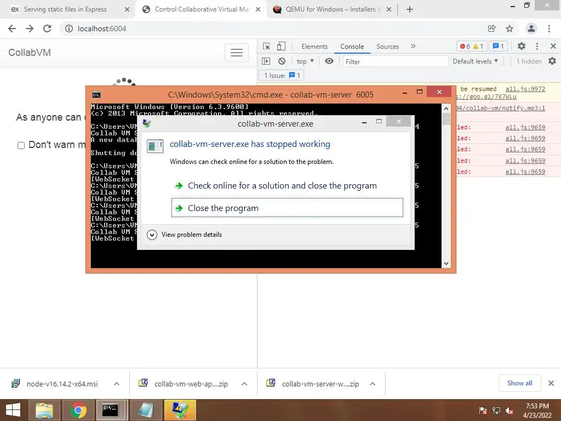
Task: Open the Chrome three-dot menu
Action: (549, 29)
